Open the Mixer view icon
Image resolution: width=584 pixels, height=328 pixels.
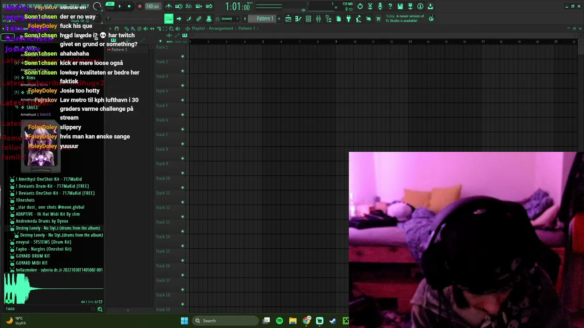pyautogui.click(x=318, y=19)
